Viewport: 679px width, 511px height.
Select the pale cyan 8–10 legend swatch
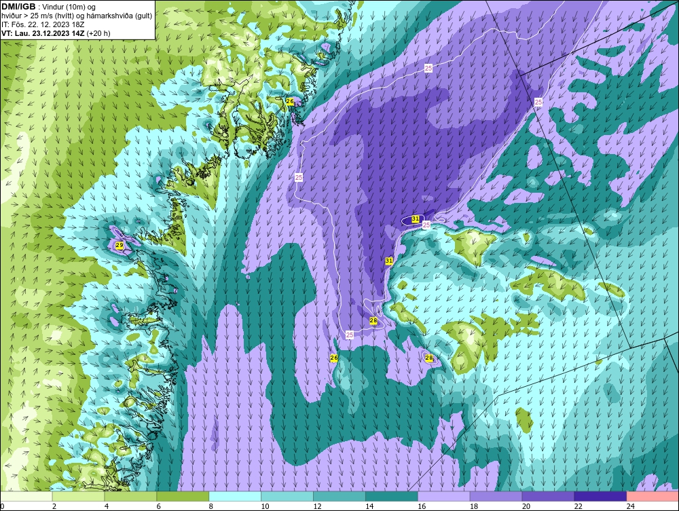(235, 496)
